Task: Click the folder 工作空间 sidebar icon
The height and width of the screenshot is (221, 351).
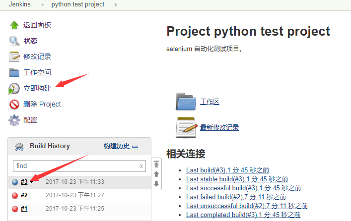Action: [14, 72]
